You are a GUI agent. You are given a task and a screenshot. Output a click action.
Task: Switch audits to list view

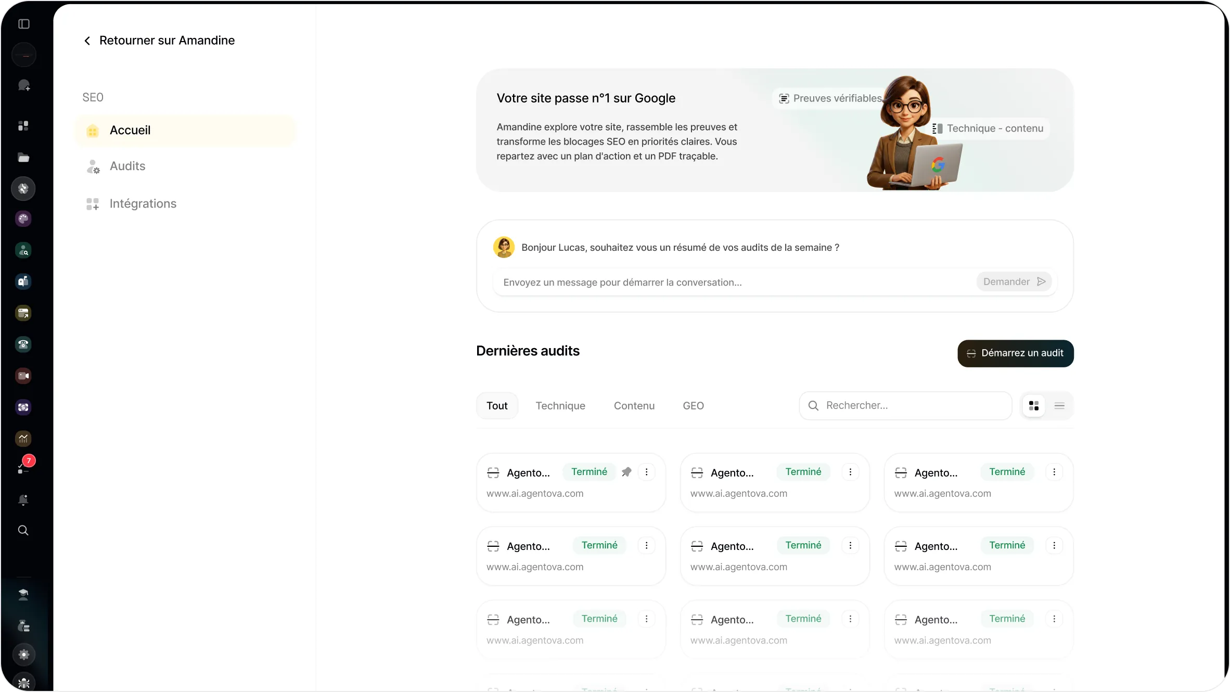1059,406
